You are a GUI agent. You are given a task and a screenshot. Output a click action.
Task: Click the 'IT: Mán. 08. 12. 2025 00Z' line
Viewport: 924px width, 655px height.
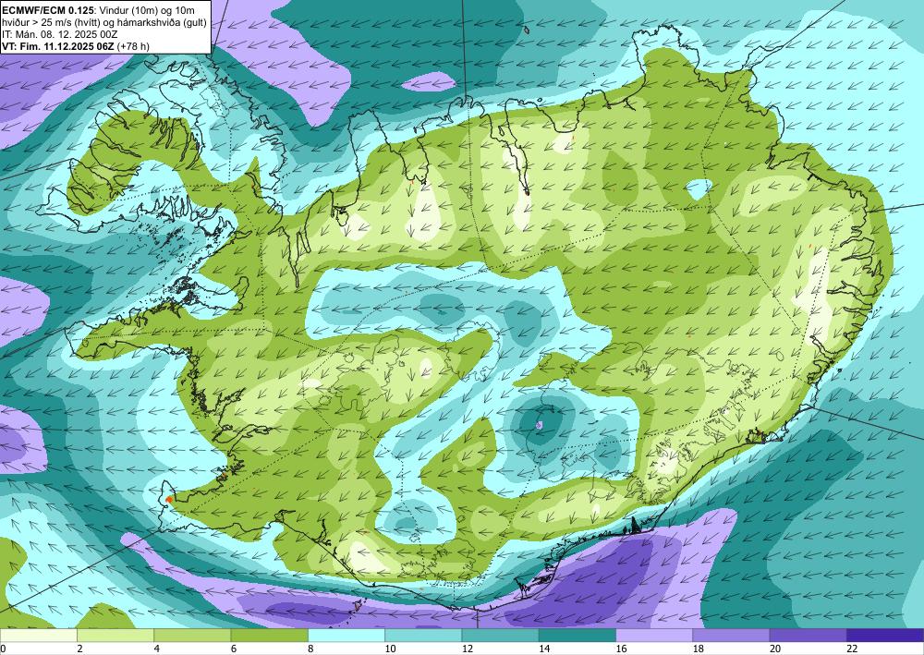pyautogui.click(x=59, y=34)
